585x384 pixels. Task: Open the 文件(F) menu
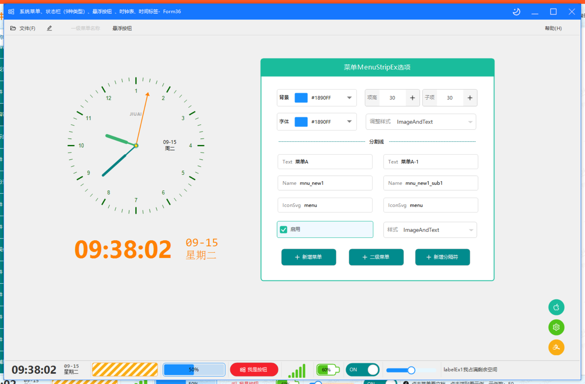[23, 28]
